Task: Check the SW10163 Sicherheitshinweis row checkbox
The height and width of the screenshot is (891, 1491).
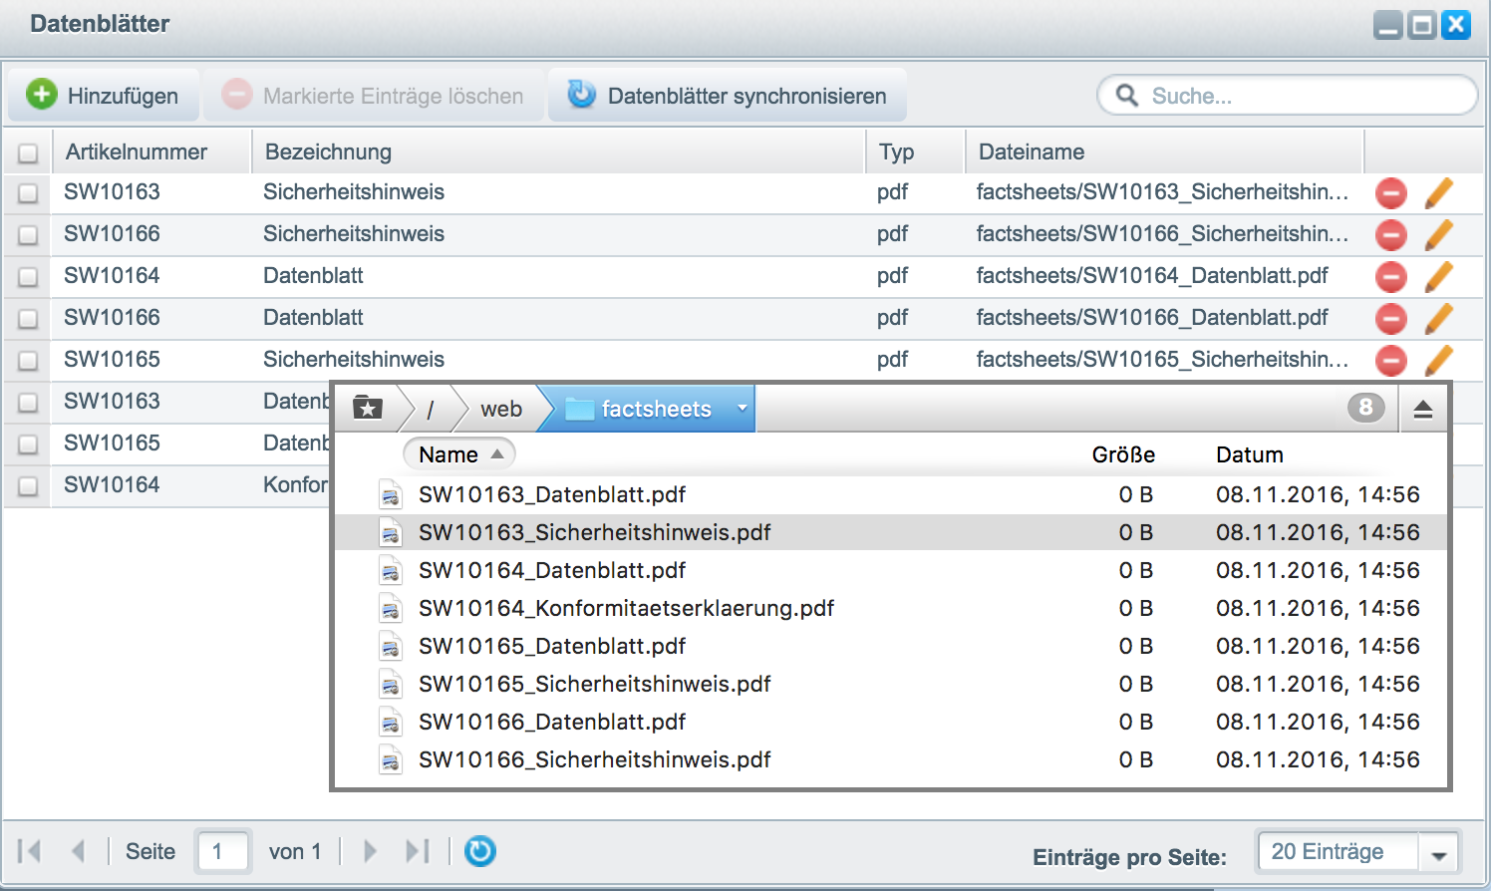Action: pos(28,192)
